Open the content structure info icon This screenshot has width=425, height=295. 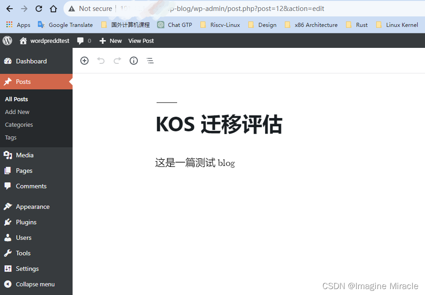point(134,61)
